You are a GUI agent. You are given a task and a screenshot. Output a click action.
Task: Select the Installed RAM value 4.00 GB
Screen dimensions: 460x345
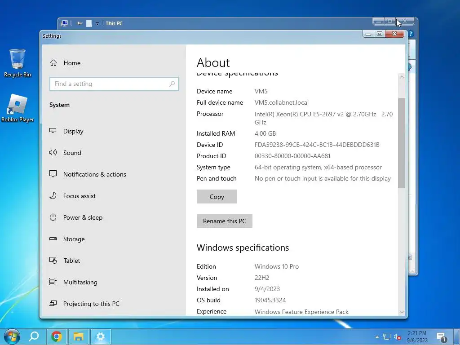265,133
